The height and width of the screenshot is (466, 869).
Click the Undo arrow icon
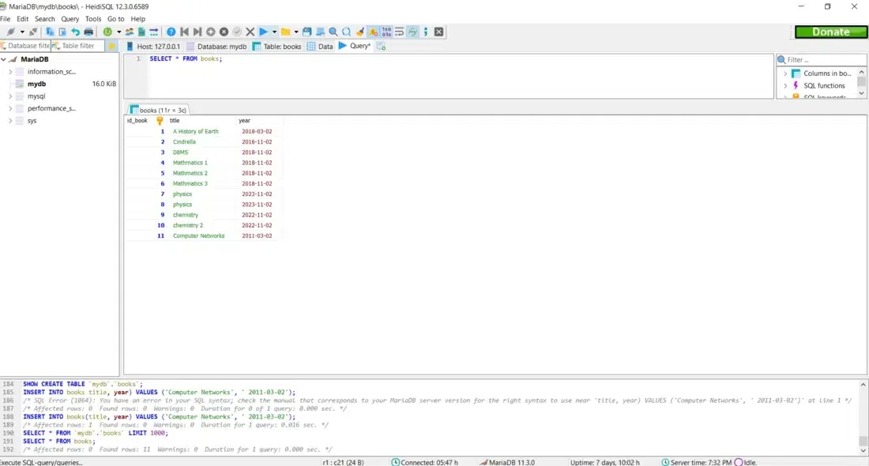tap(75, 32)
